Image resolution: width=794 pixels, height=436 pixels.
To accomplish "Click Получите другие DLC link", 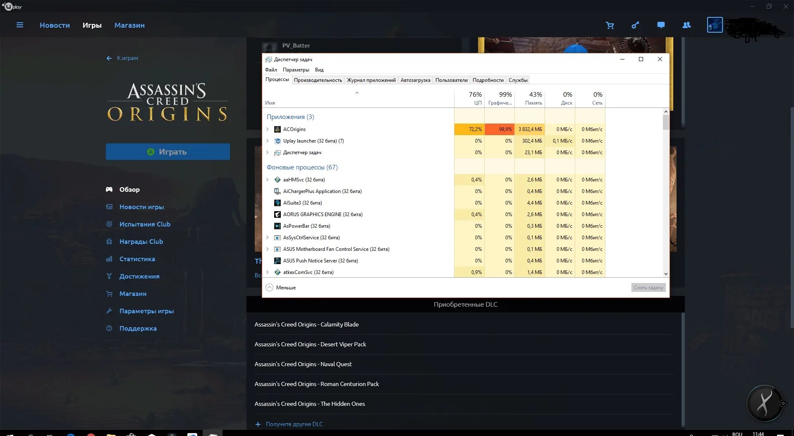I will (289, 424).
